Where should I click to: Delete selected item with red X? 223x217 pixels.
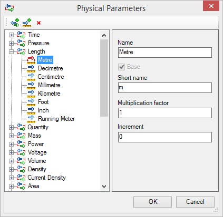point(38,23)
